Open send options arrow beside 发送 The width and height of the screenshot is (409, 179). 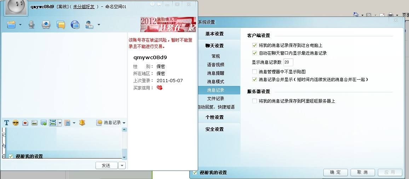click(x=122, y=166)
